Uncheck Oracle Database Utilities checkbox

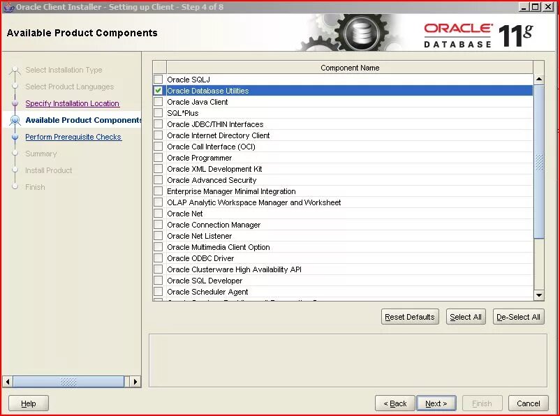[159, 91]
